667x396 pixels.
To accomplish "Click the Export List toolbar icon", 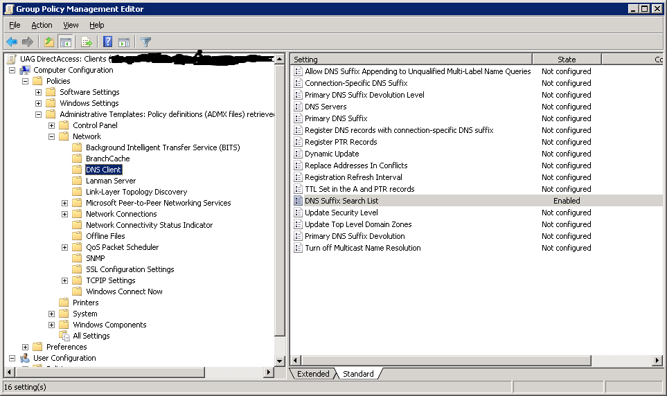I will click(x=87, y=42).
